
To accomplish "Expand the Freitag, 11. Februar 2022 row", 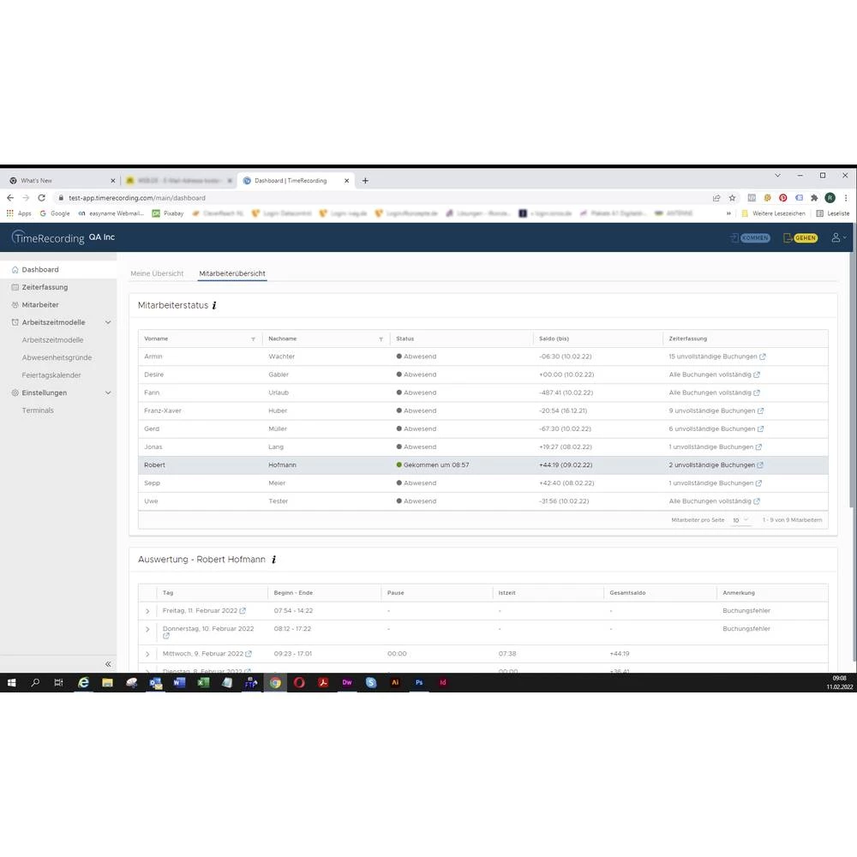I will 147,611.
